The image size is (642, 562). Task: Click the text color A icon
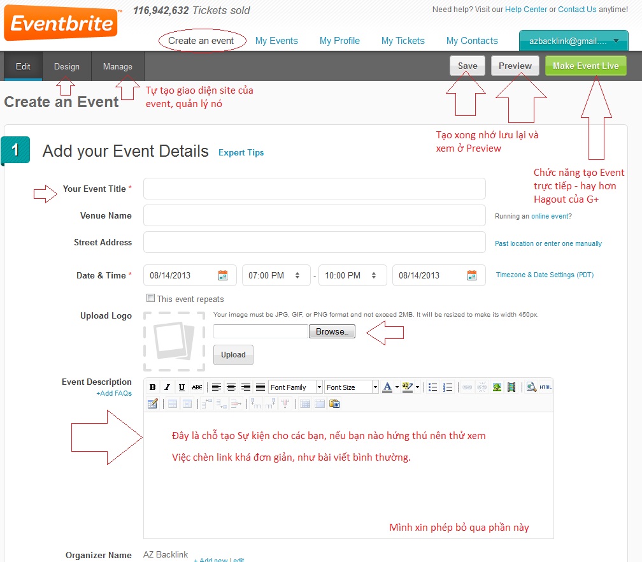click(x=387, y=387)
